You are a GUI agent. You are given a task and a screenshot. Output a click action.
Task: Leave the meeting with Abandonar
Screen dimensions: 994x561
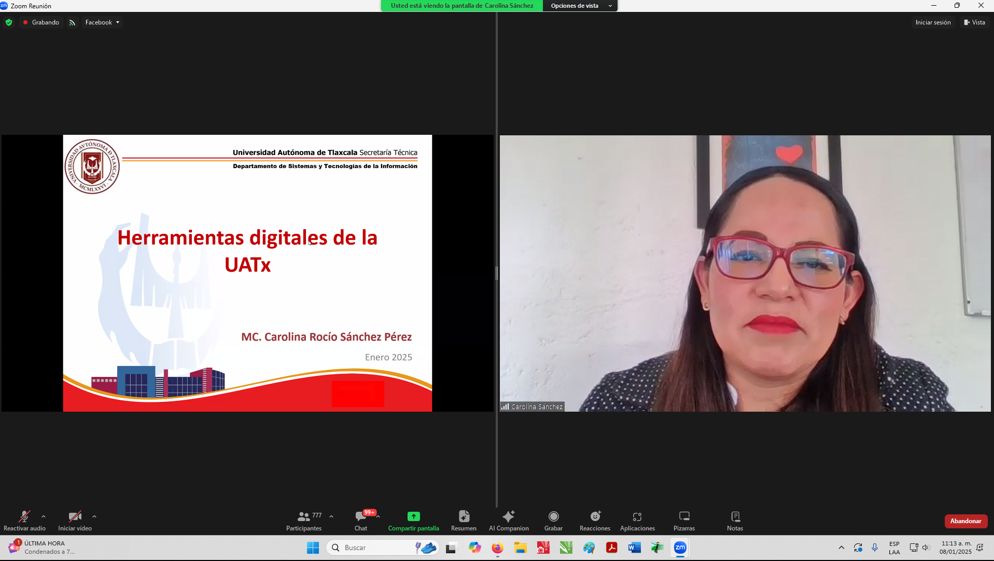(x=965, y=521)
